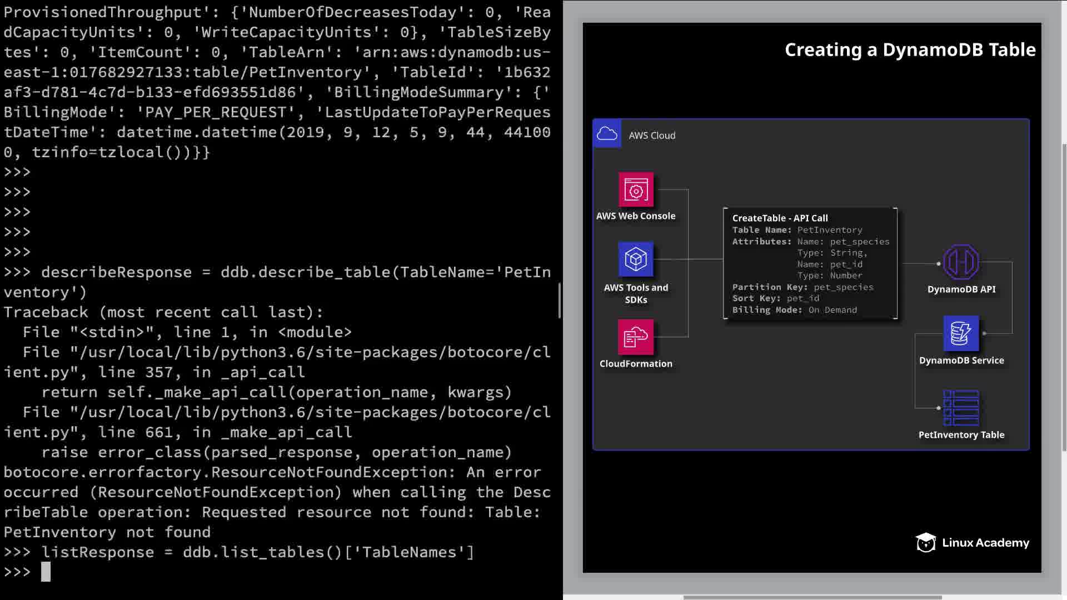Click the AWS Cloud label text

652,136
